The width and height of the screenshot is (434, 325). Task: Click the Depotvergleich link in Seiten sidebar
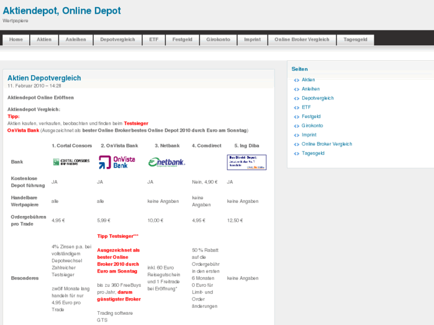tap(318, 98)
